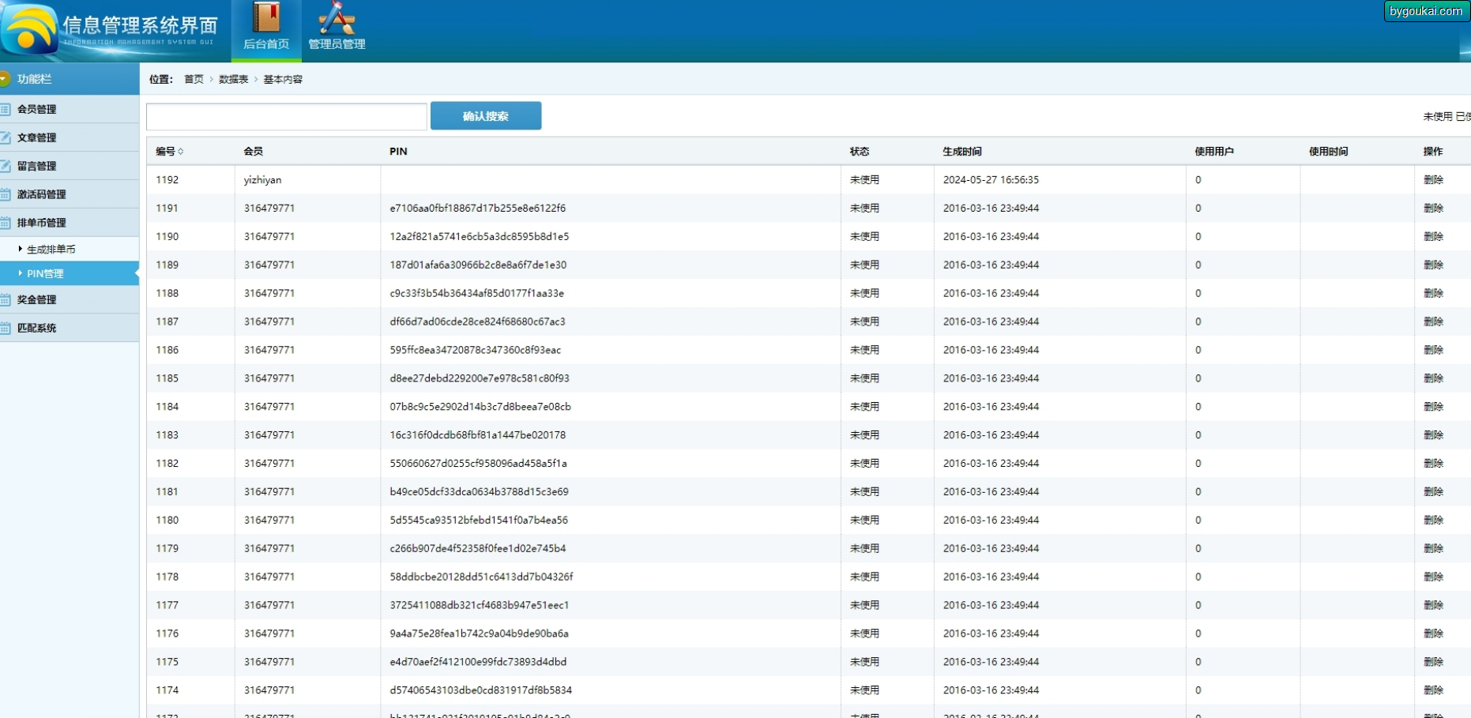Open the 管理员管理 tools icon
Image resolution: width=1471 pixels, height=718 pixels.
(x=337, y=17)
